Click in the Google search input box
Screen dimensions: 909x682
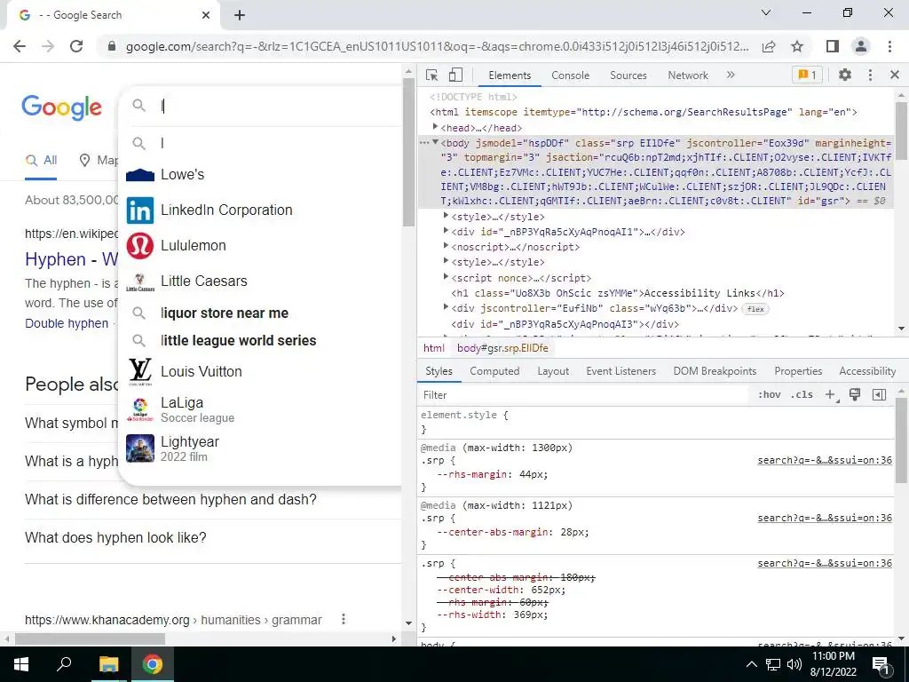(278, 106)
